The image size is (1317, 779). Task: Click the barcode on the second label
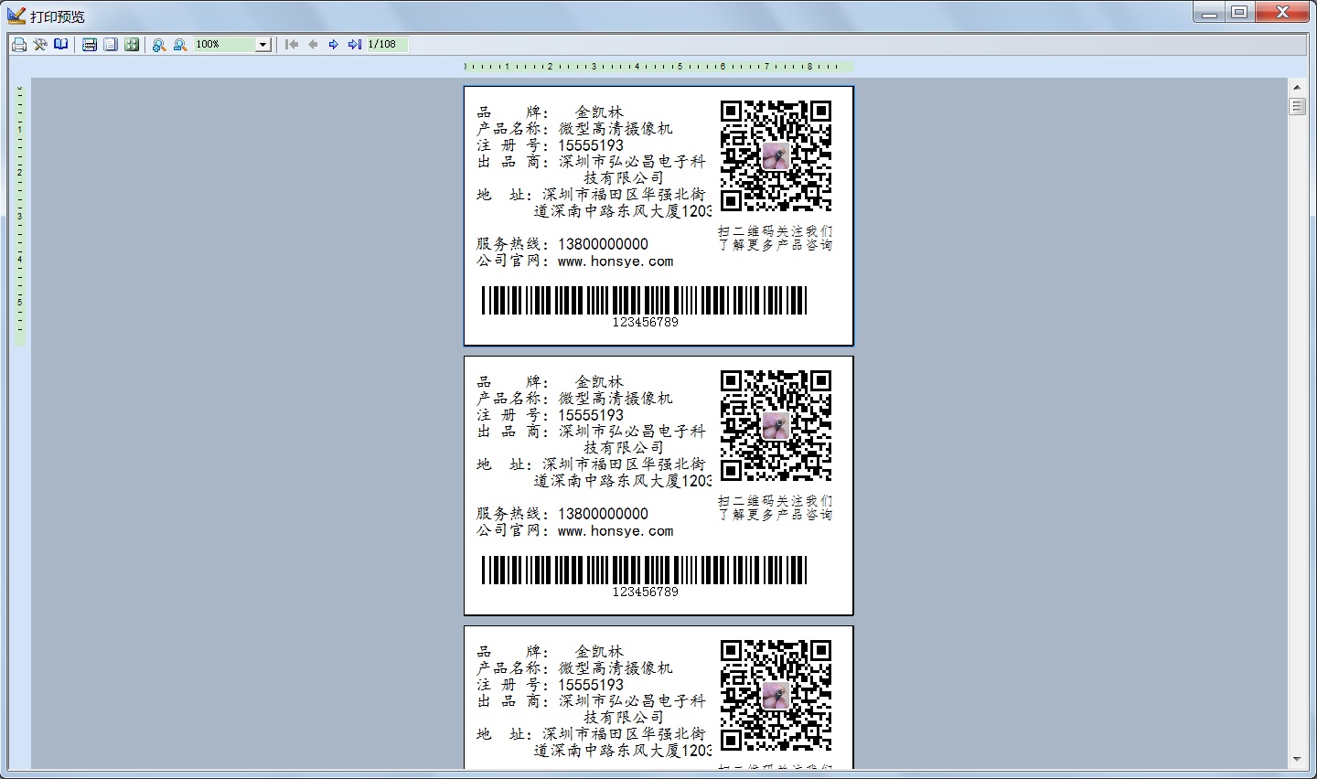(644, 570)
